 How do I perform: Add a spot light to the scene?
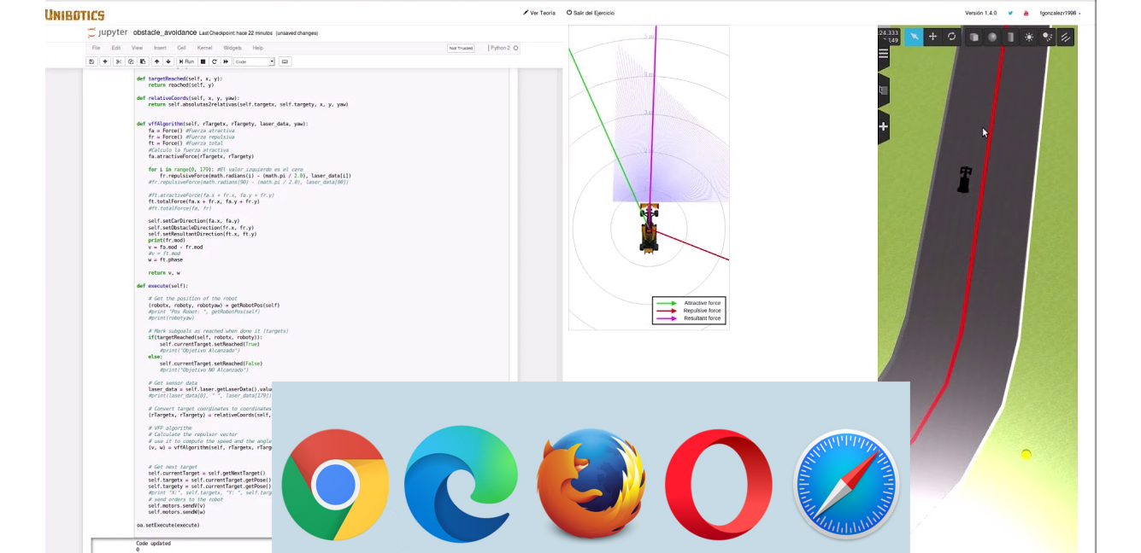[1047, 37]
